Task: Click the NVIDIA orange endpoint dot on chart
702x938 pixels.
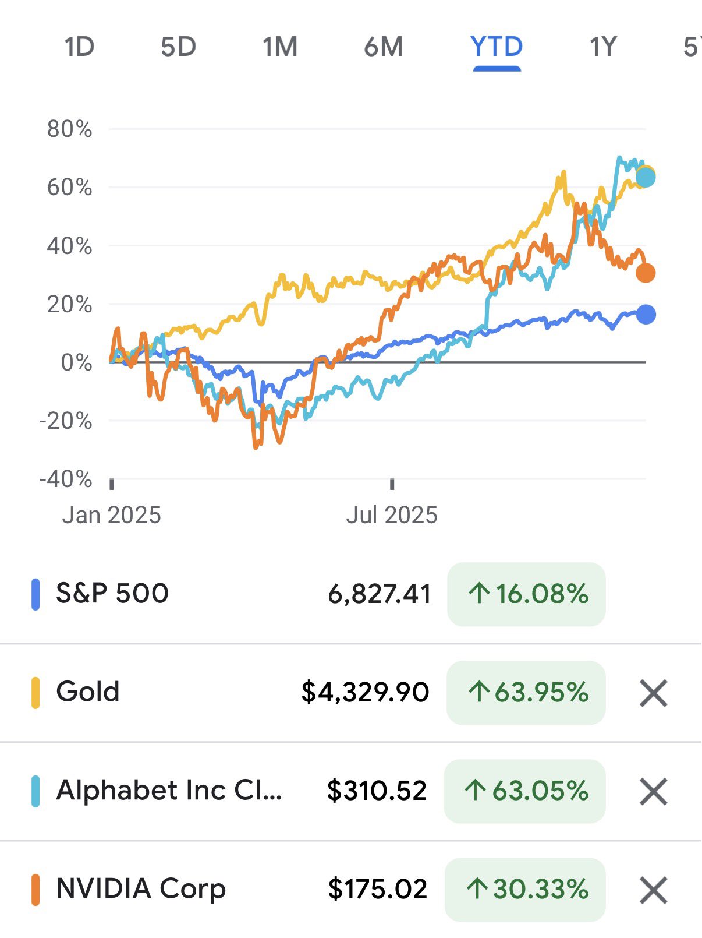Action: 646,273
